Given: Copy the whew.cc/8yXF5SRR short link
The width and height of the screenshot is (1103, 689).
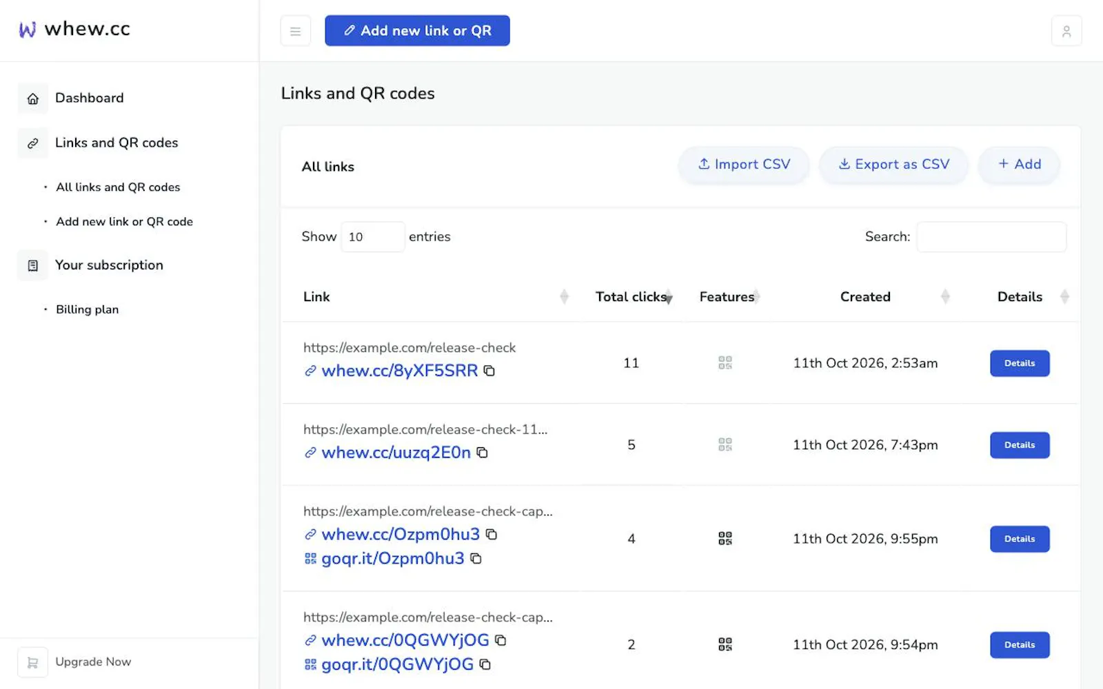Looking at the screenshot, I should coord(489,371).
